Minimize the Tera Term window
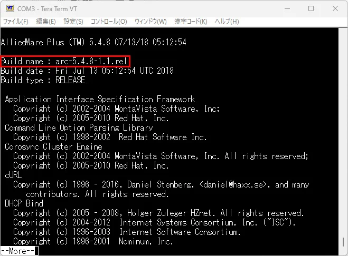Screen dimensions: 348x256 [287, 8]
